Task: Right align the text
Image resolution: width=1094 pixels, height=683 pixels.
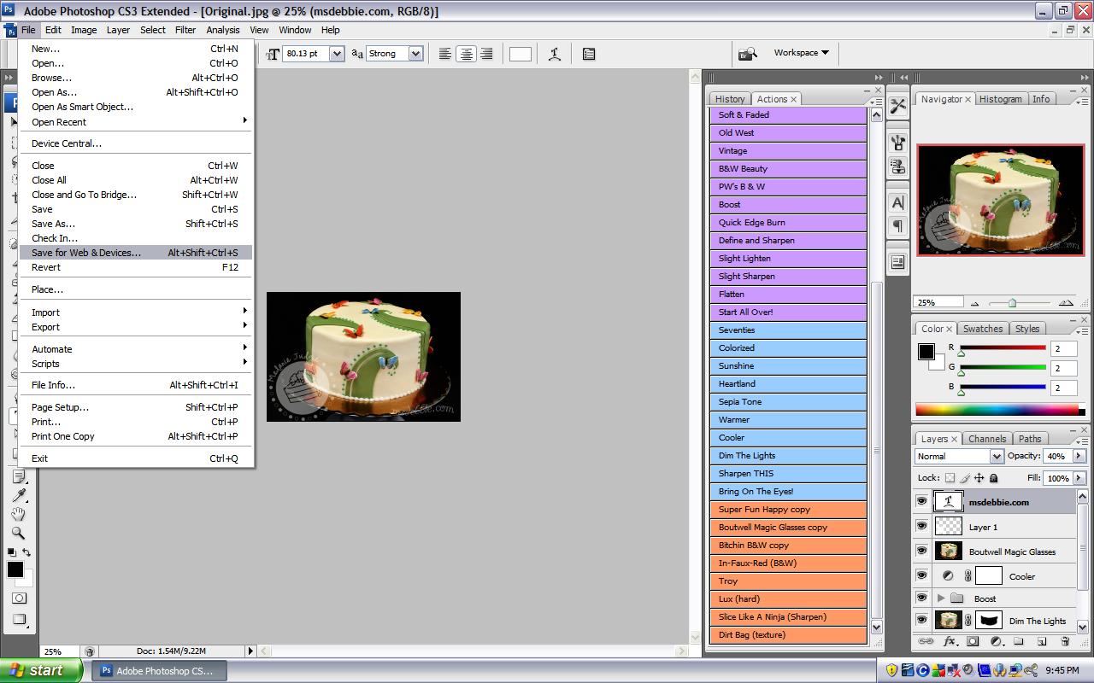Action: [486, 54]
